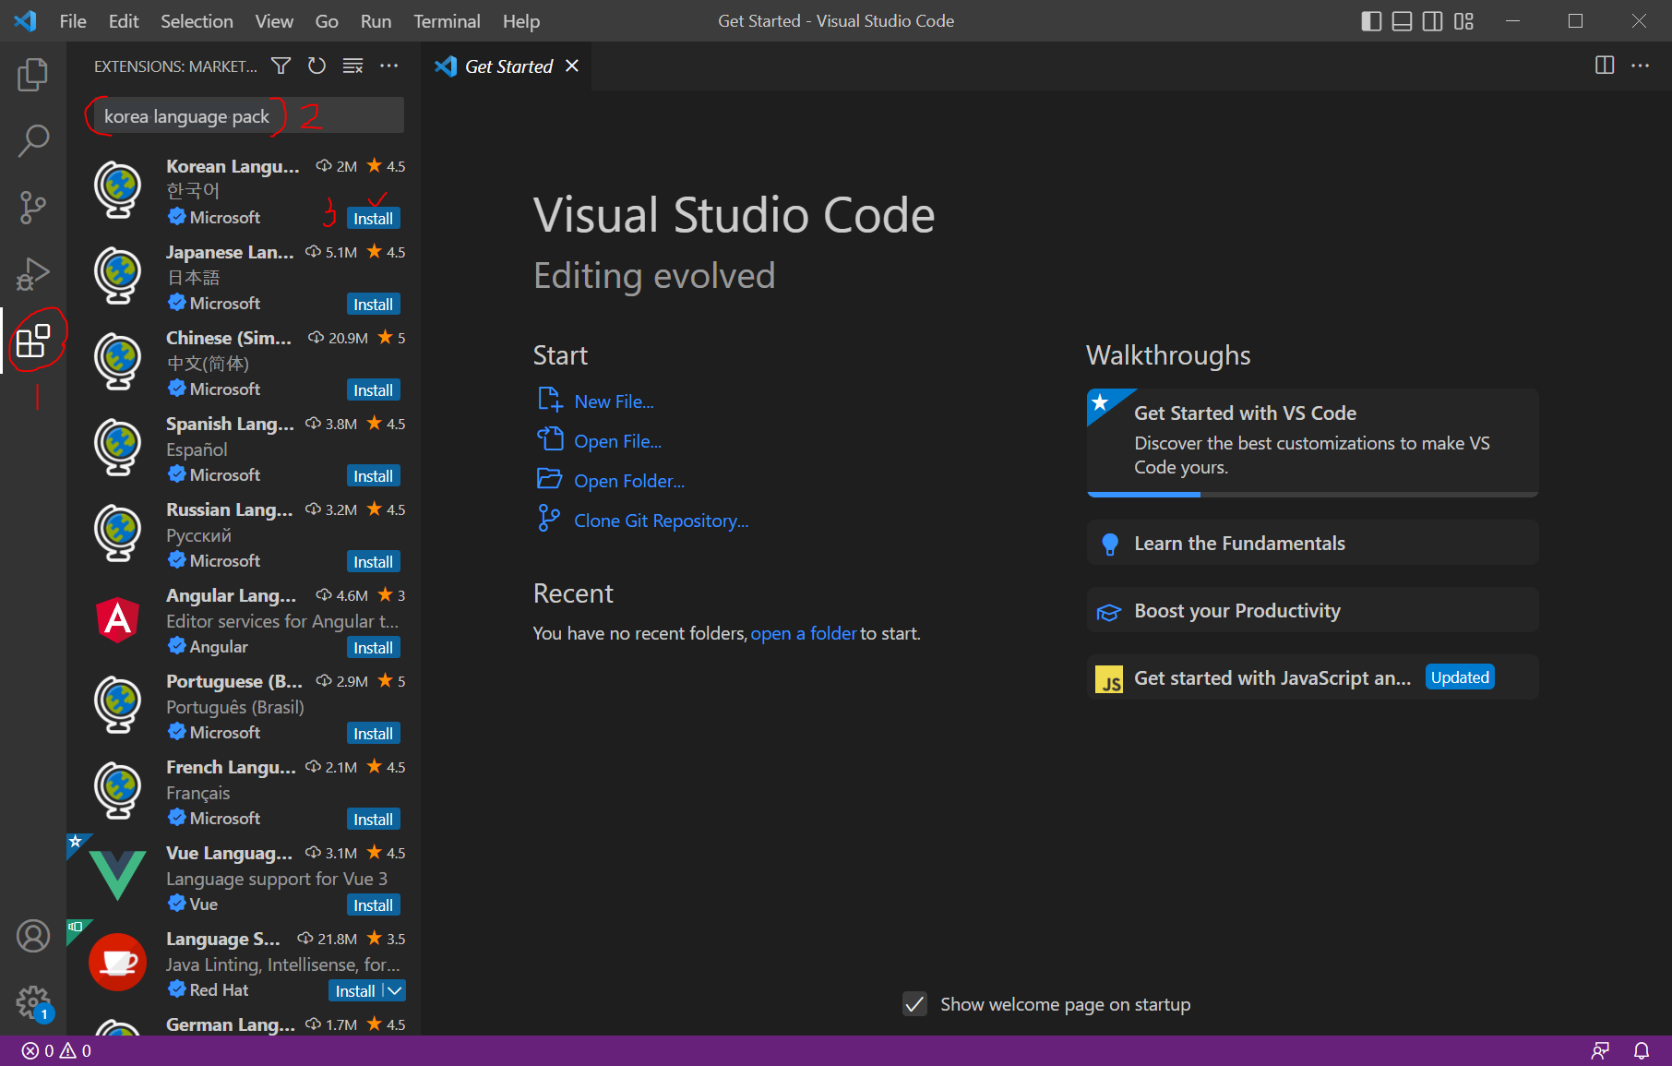The height and width of the screenshot is (1066, 1672).
Task: Refresh the extensions list
Action: point(316,66)
